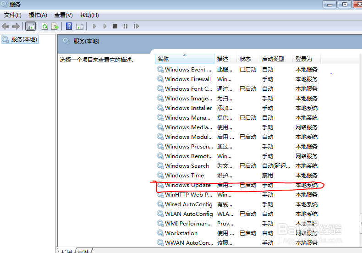This screenshot has height=253, width=362.
Task: Select the Windows Image... service
Action: click(x=237, y=99)
